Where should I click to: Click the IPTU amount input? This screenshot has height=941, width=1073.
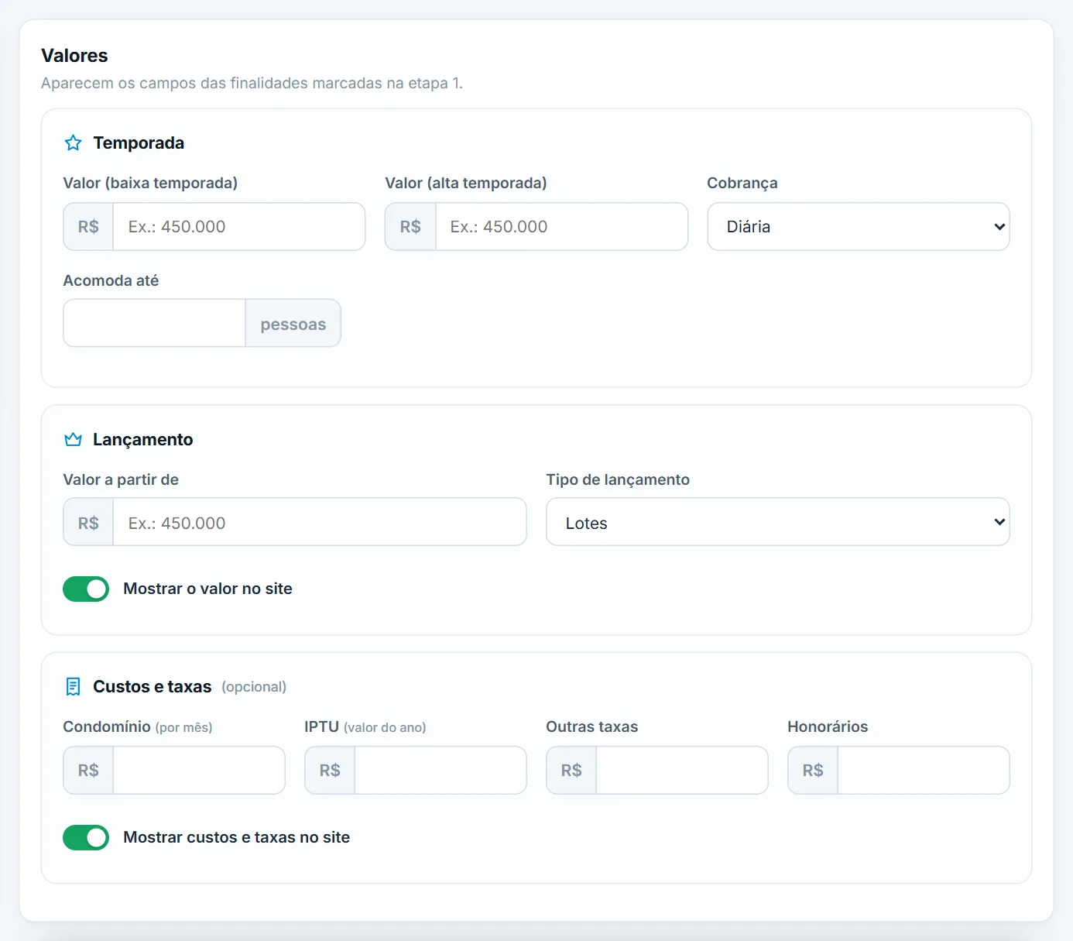pyautogui.click(x=441, y=770)
